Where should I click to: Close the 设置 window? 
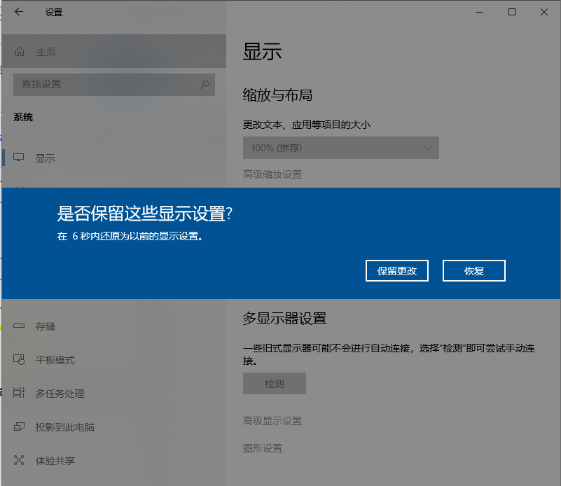tap(544, 12)
